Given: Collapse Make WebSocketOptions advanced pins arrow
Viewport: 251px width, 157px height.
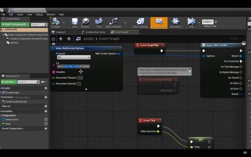Looking at the screenshot, I should [x=86, y=89].
